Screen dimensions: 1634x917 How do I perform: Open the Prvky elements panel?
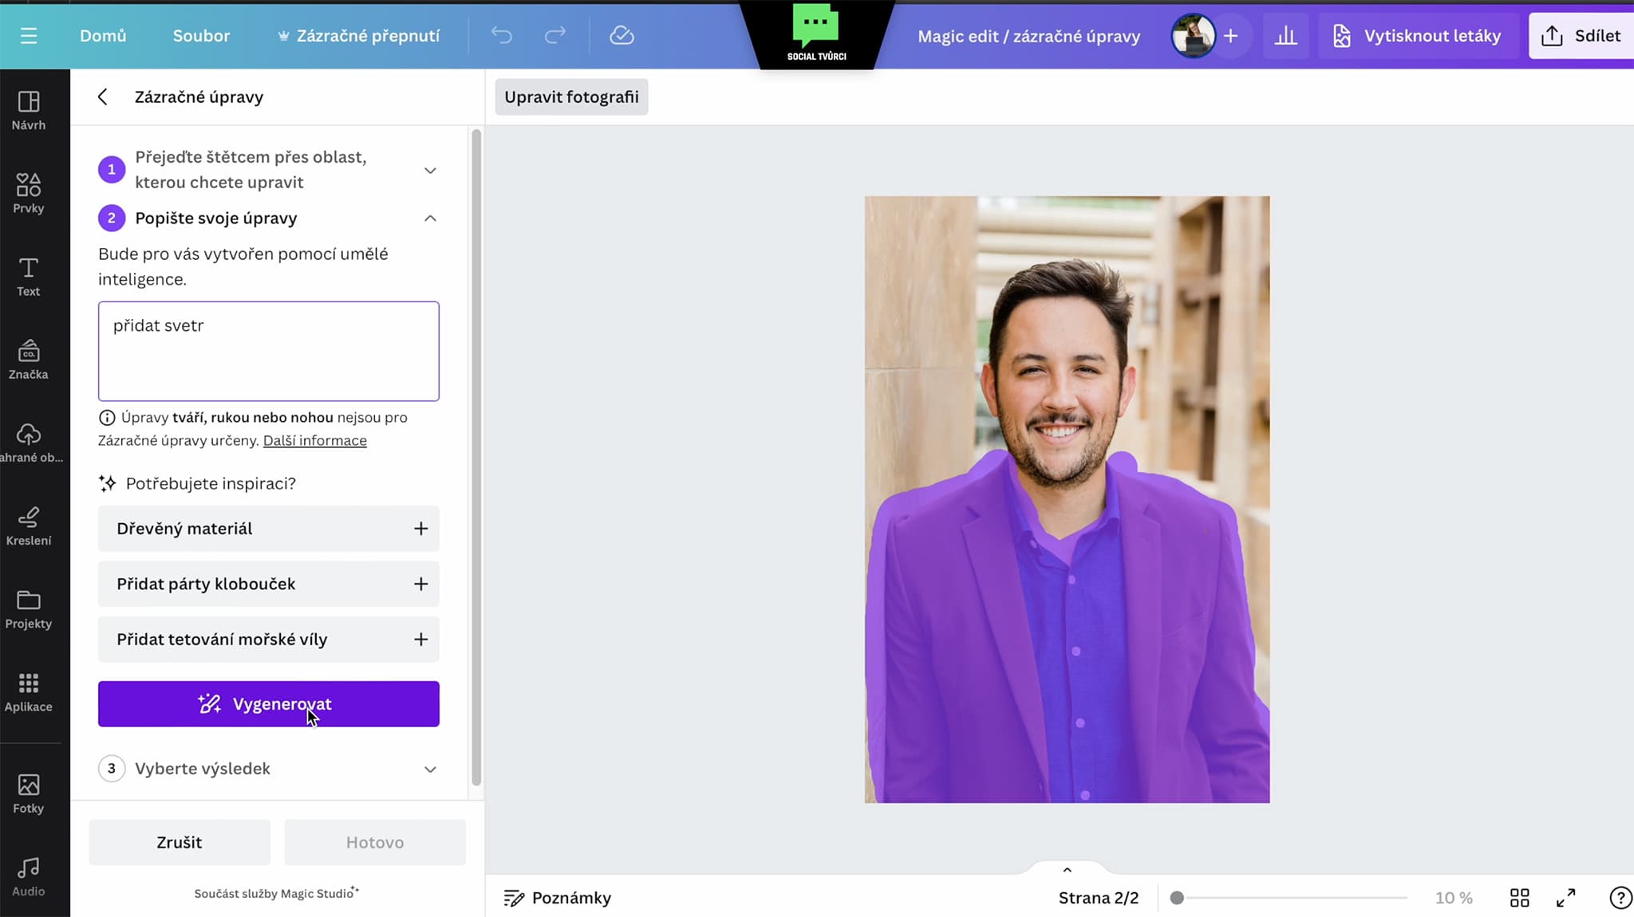pyautogui.click(x=29, y=193)
